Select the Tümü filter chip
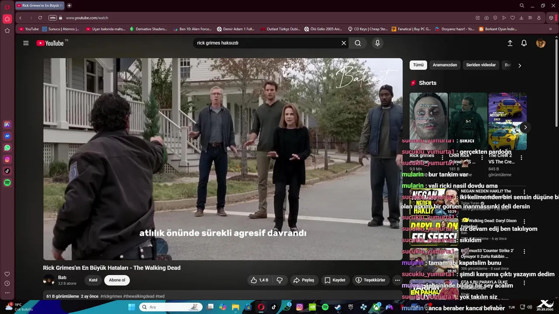Viewport: 559px width, 314px height. (418, 65)
